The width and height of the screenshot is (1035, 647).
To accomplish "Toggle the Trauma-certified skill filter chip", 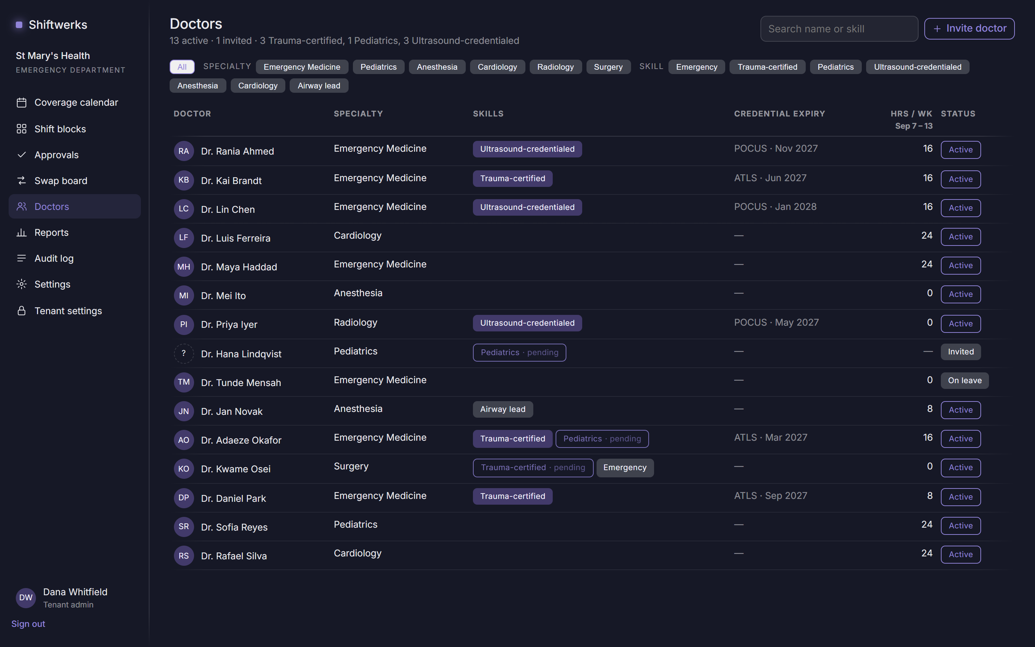I will tap(767, 67).
